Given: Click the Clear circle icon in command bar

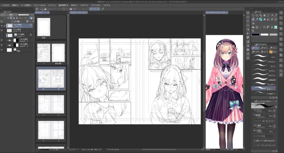Looking at the screenshot, I should (x=64, y=9).
